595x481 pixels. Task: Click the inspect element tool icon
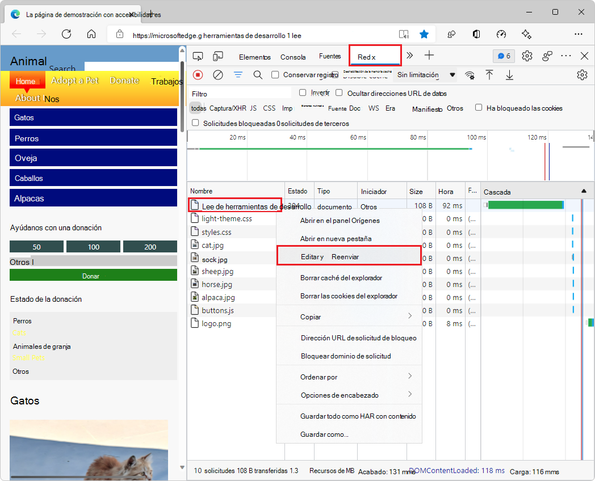click(198, 56)
